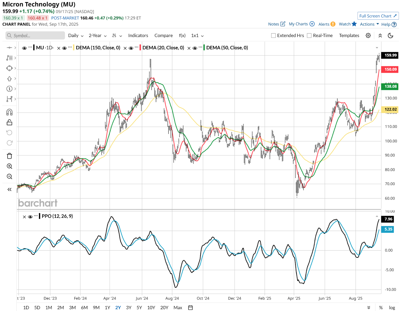417x311 pixels.
Task: Open the f(x) expressions menu
Action: [x=182, y=35]
